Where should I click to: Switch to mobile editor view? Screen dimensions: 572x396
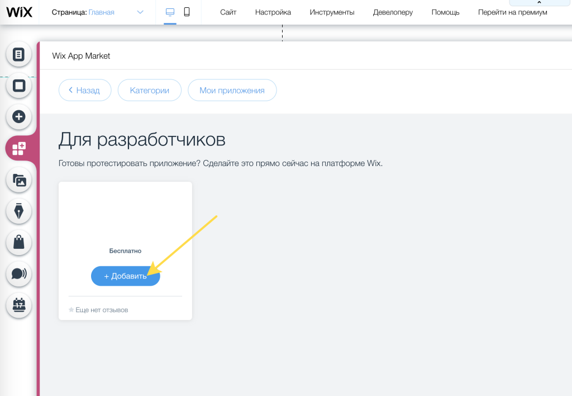[x=187, y=12]
